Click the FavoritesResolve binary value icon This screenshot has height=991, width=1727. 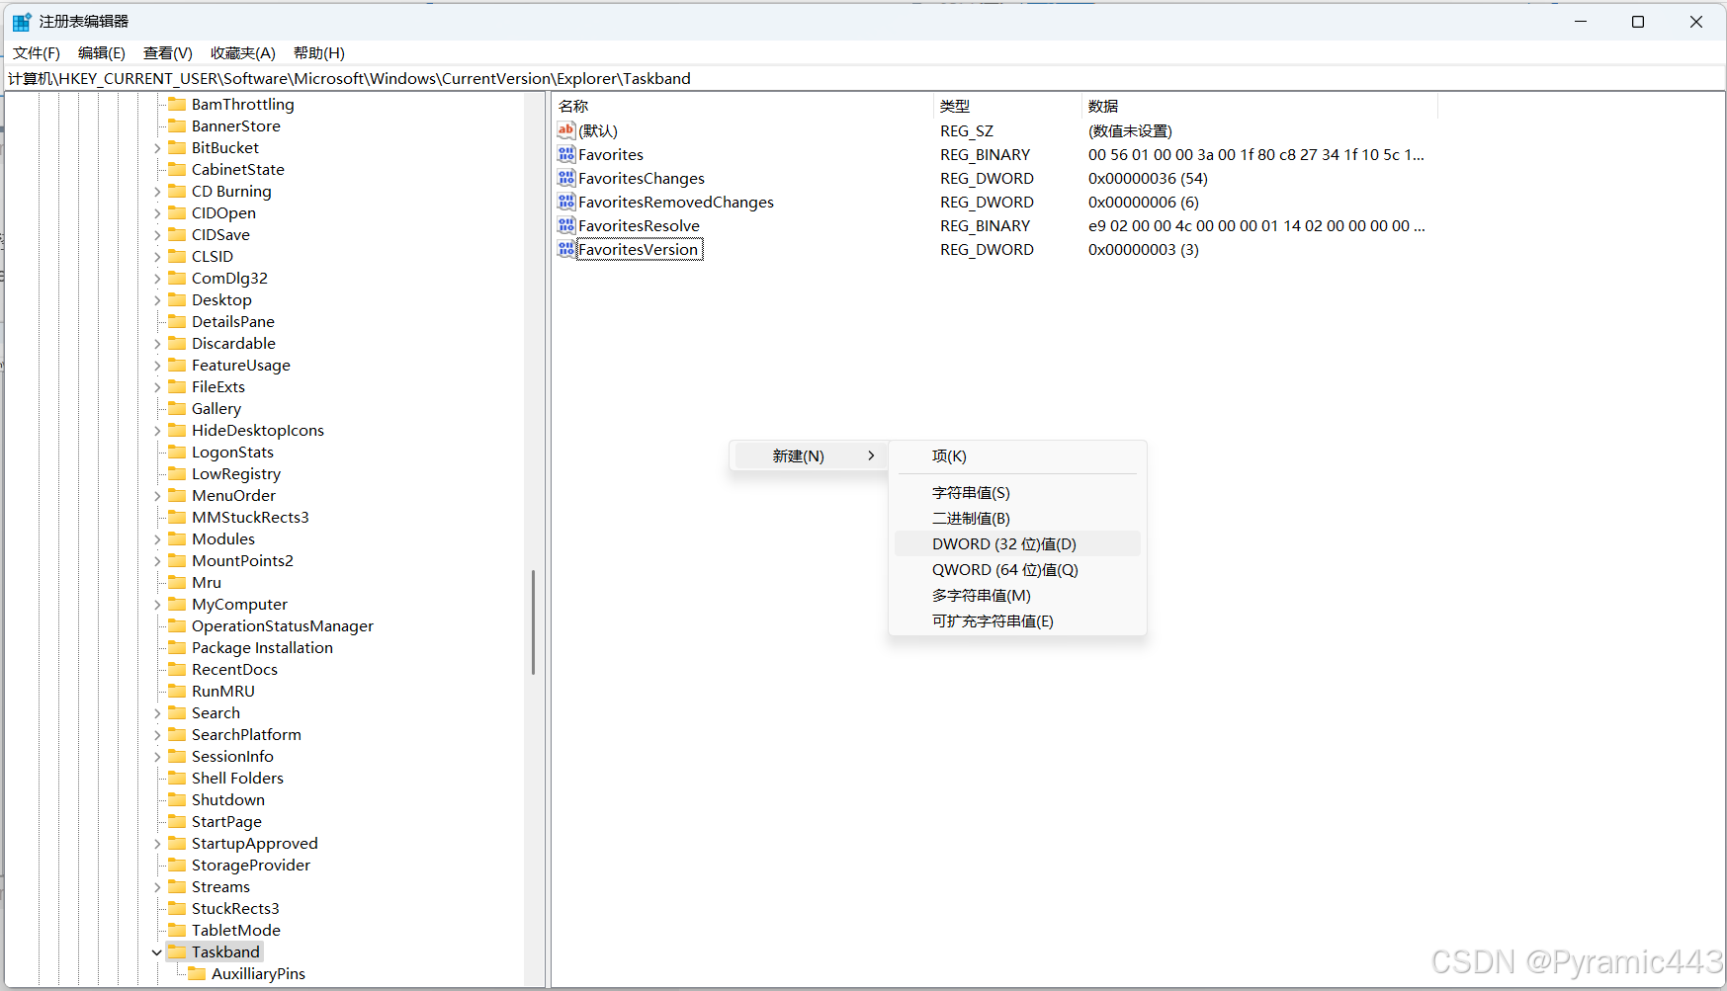coord(566,225)
